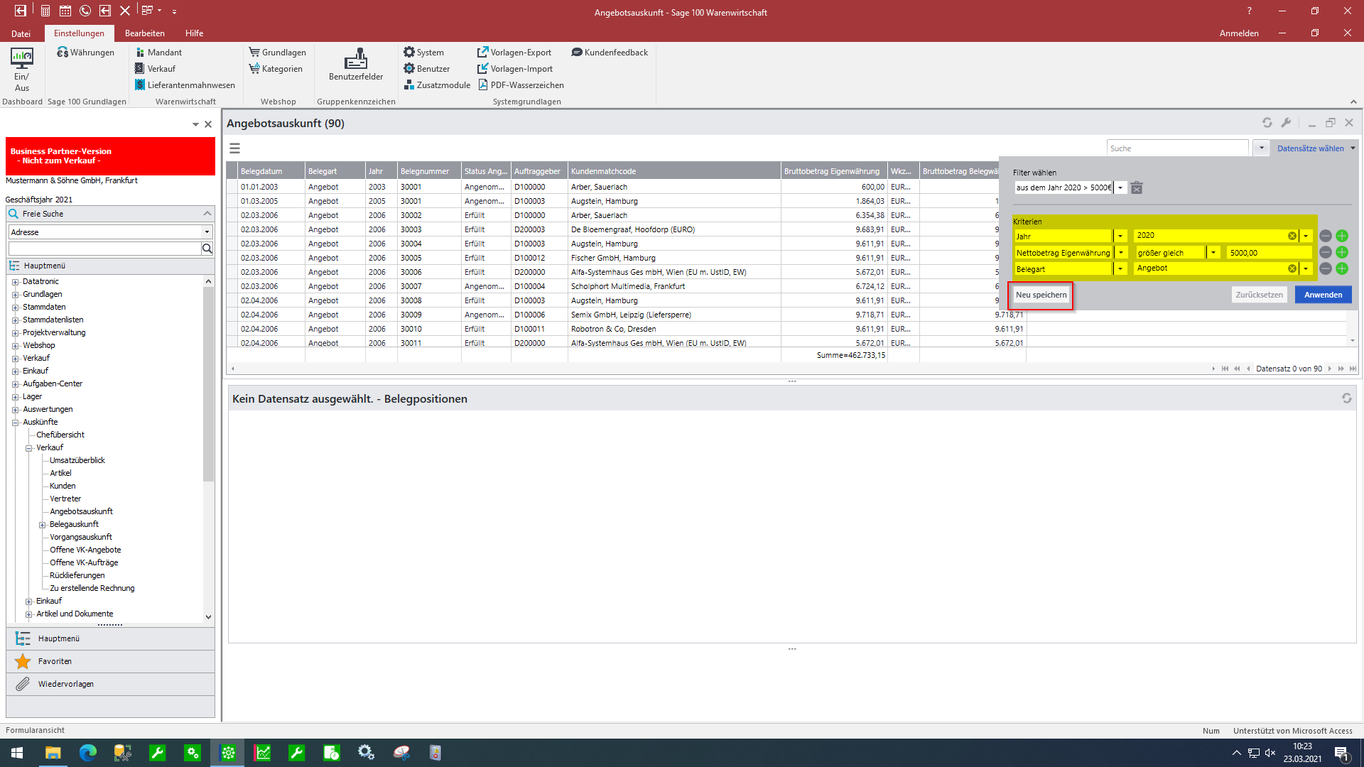The height and width of the screenshot is (767, 1364).
Task: Remove the Nettobetrag Eigenwährung criterion
Action: click(1326, 252)
